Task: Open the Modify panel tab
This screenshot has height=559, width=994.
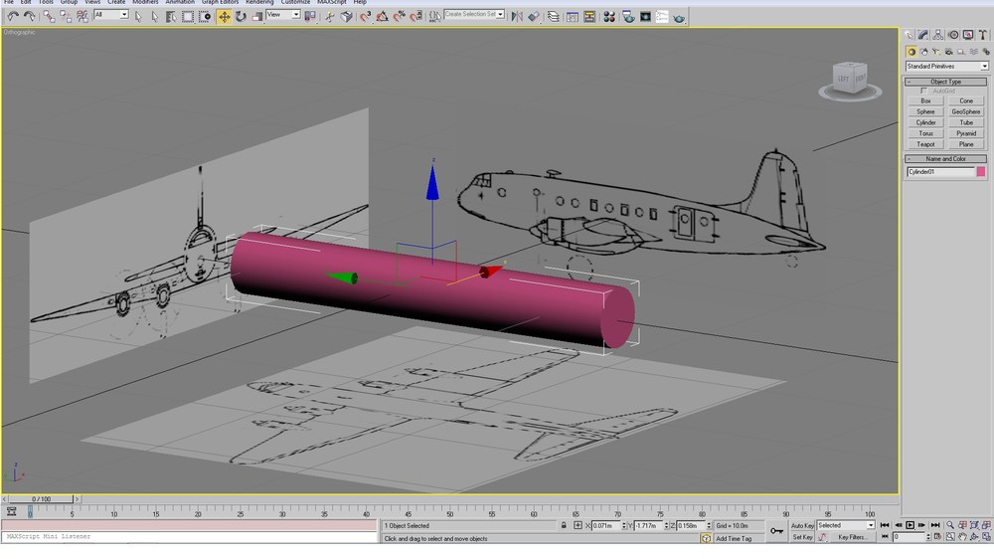Action: pyautogui.click(x=923, y=35)
